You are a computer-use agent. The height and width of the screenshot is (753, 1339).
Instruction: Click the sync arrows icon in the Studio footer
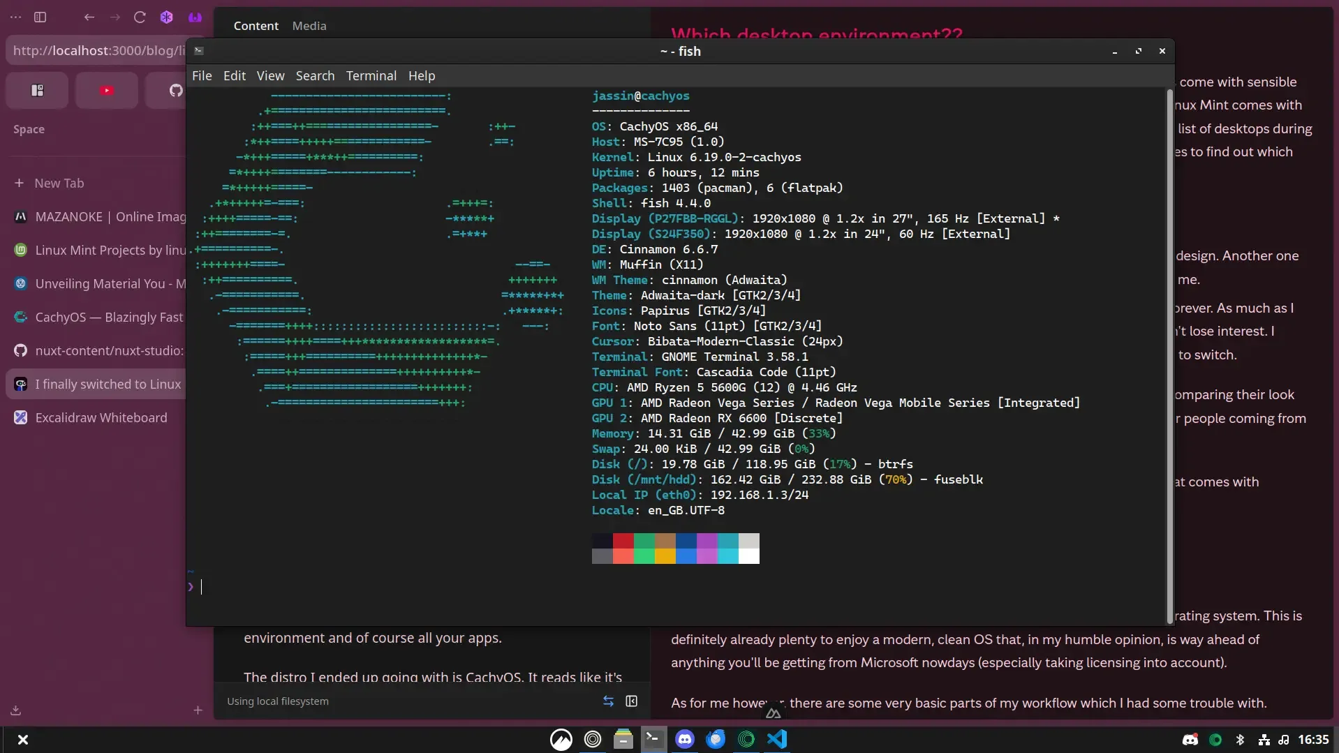(608, 701)
